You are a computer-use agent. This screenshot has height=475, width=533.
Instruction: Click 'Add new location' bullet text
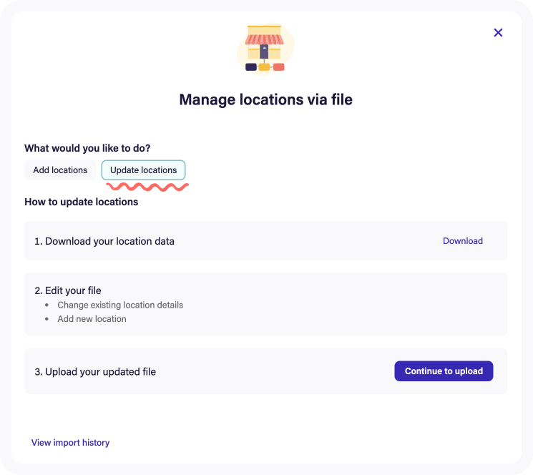point(92,319)
